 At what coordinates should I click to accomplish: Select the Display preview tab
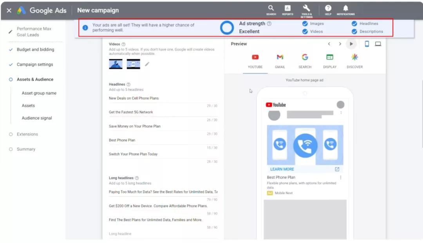click(x=330, y=61)
